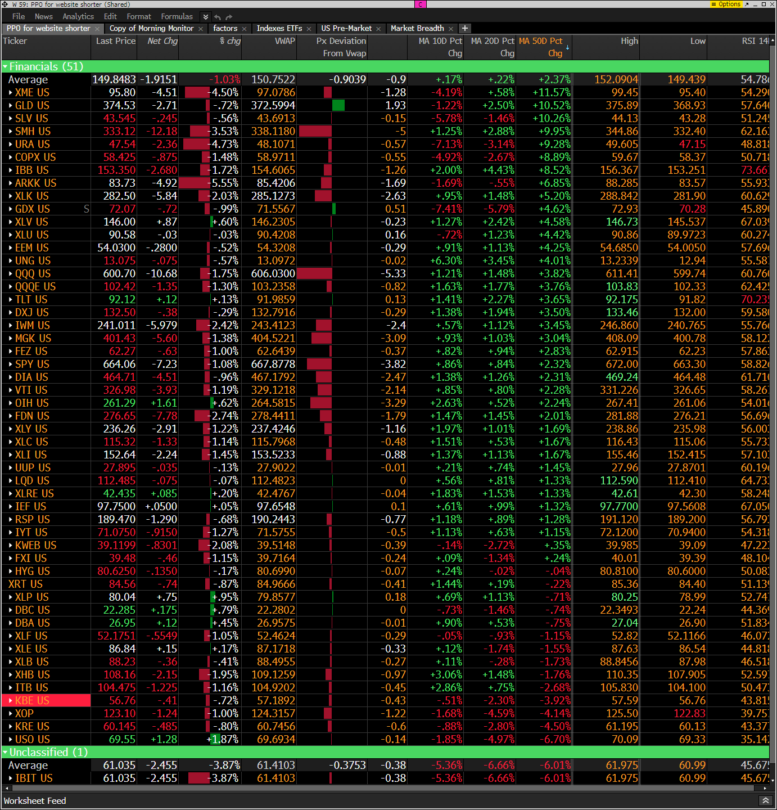Screen dimensions: 777x810
Task: Click the undo arrow in the toolbar
Action: click(x=218, y=17)
